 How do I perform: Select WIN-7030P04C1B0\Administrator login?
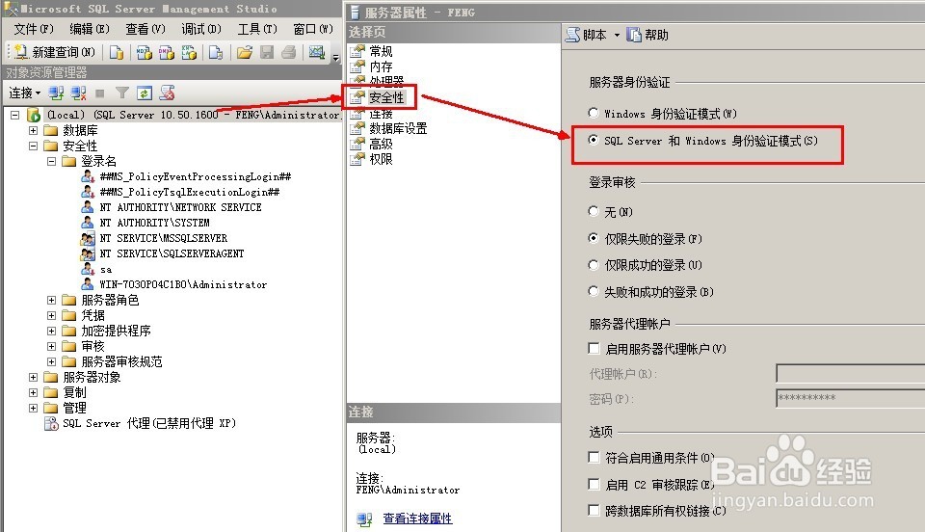point(183,285)
